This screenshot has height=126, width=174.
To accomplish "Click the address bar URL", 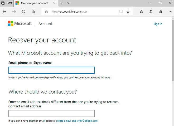I will [x=79, y=12].
